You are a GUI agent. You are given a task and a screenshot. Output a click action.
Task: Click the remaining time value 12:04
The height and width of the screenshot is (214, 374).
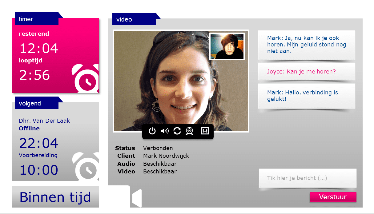tap(39, 49)
